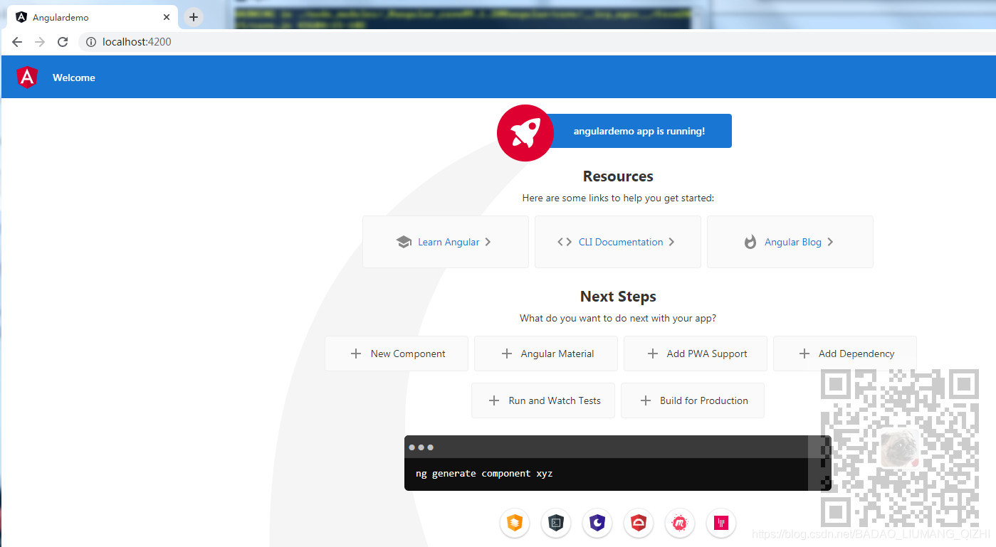Expand the chevron on Learn Angular card
Image resolution: width=996 pixels, height=547 pixels.
488,242
